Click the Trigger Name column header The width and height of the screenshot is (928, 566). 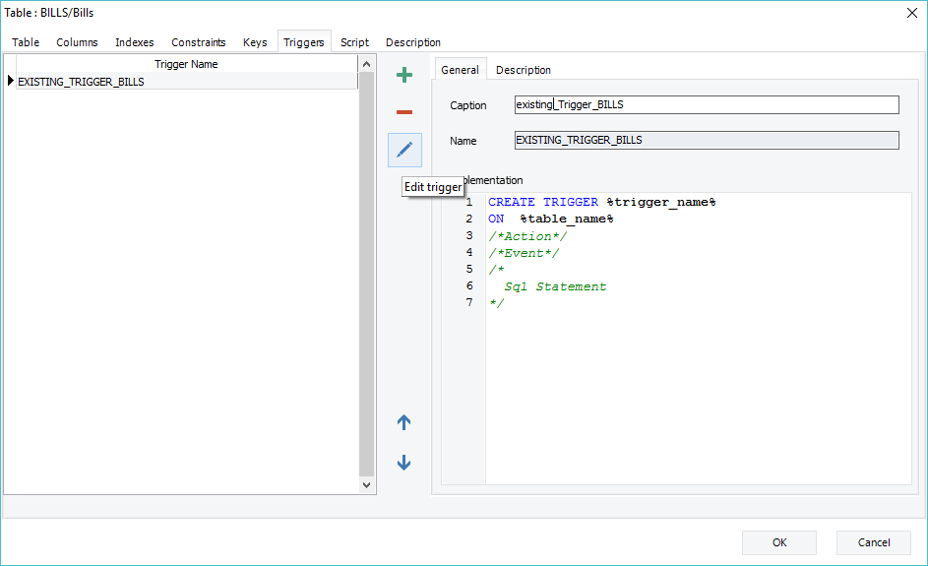186,64
